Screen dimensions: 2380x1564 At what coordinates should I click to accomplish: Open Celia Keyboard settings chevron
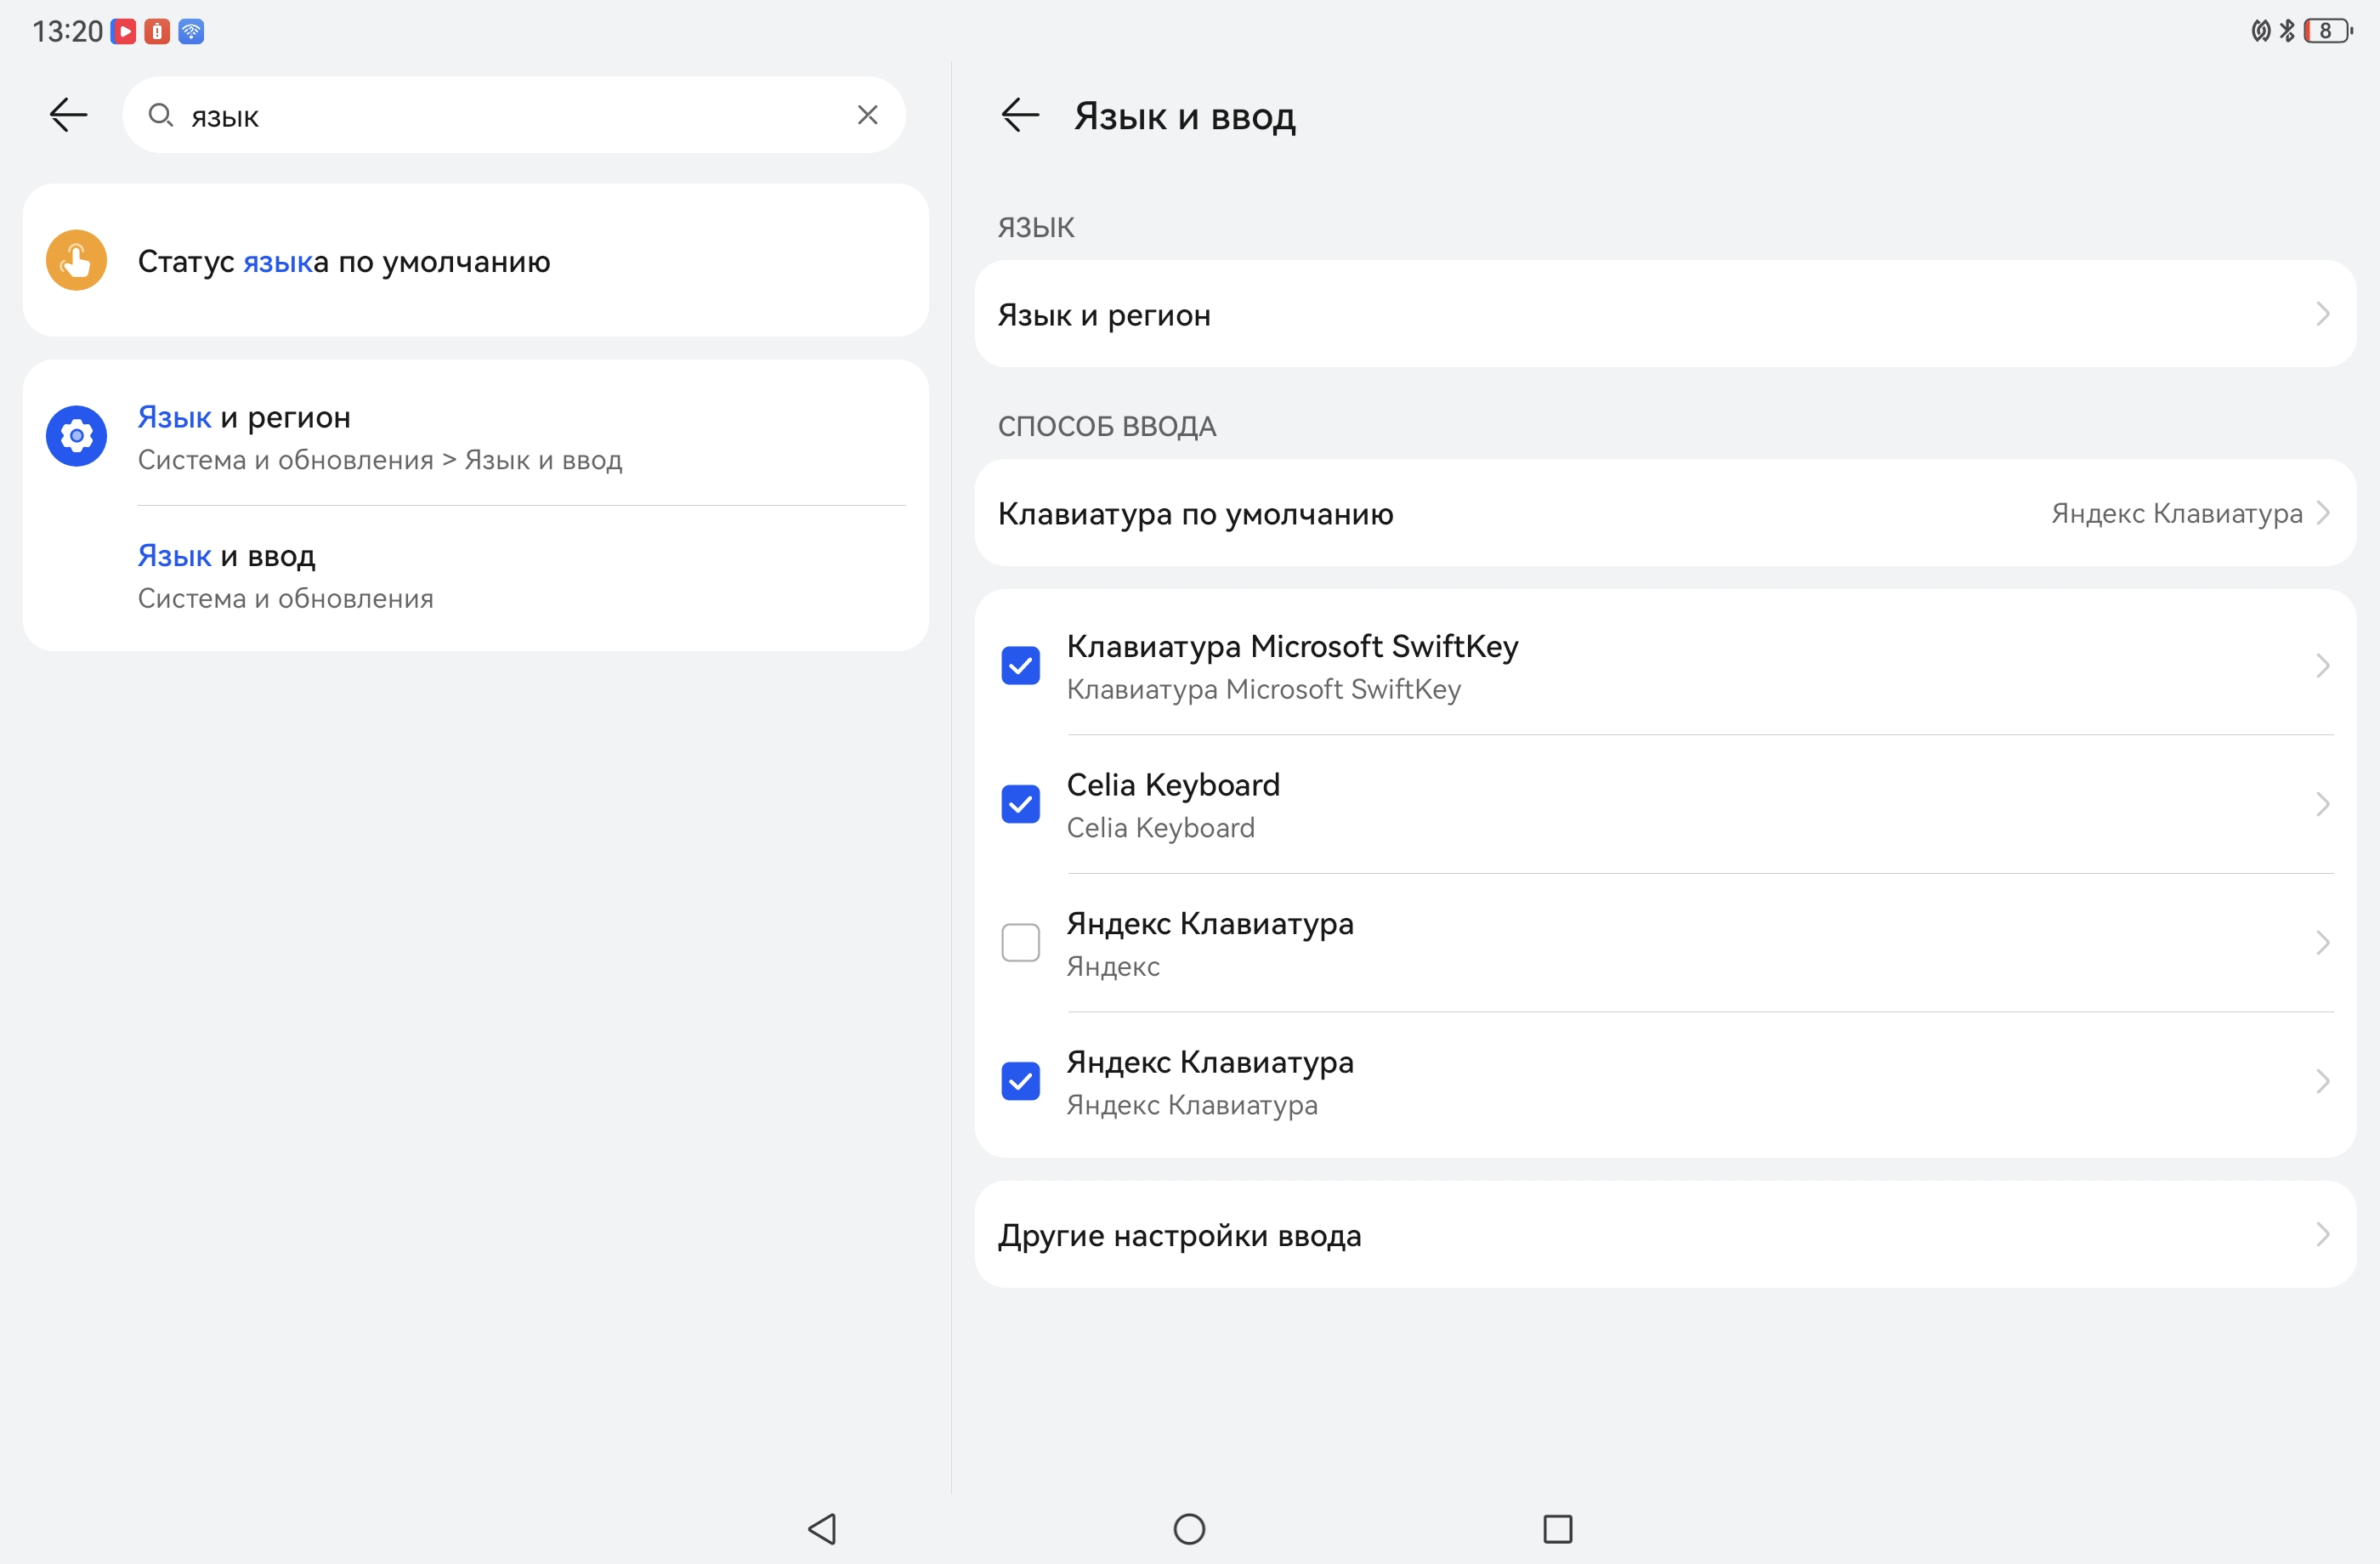pyautogui.click(x=2322, y=804)
